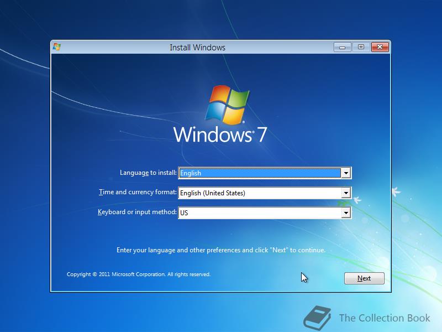The width and height of the screenshot is (442, 332).
Task: Click the Next button
Action: [364, 278]
